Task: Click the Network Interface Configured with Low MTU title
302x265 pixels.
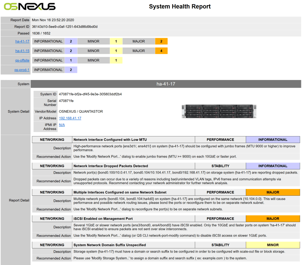Action: tap(110, 140)
